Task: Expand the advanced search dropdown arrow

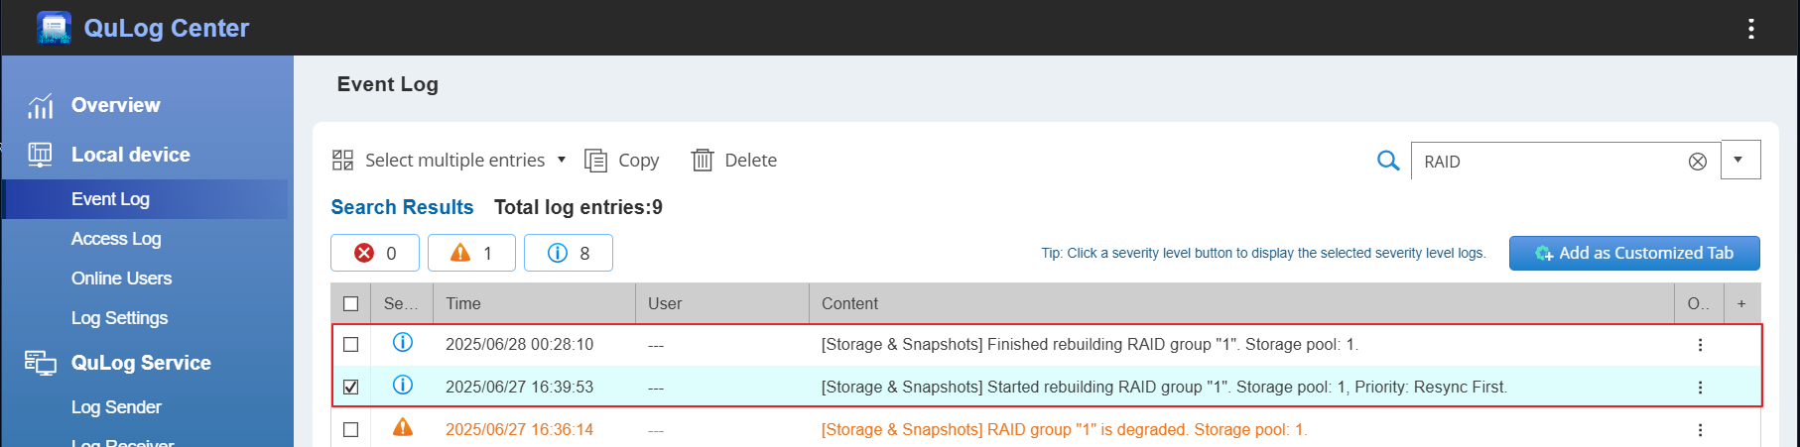Action: pyautogui.click(x=1740, y=161)
